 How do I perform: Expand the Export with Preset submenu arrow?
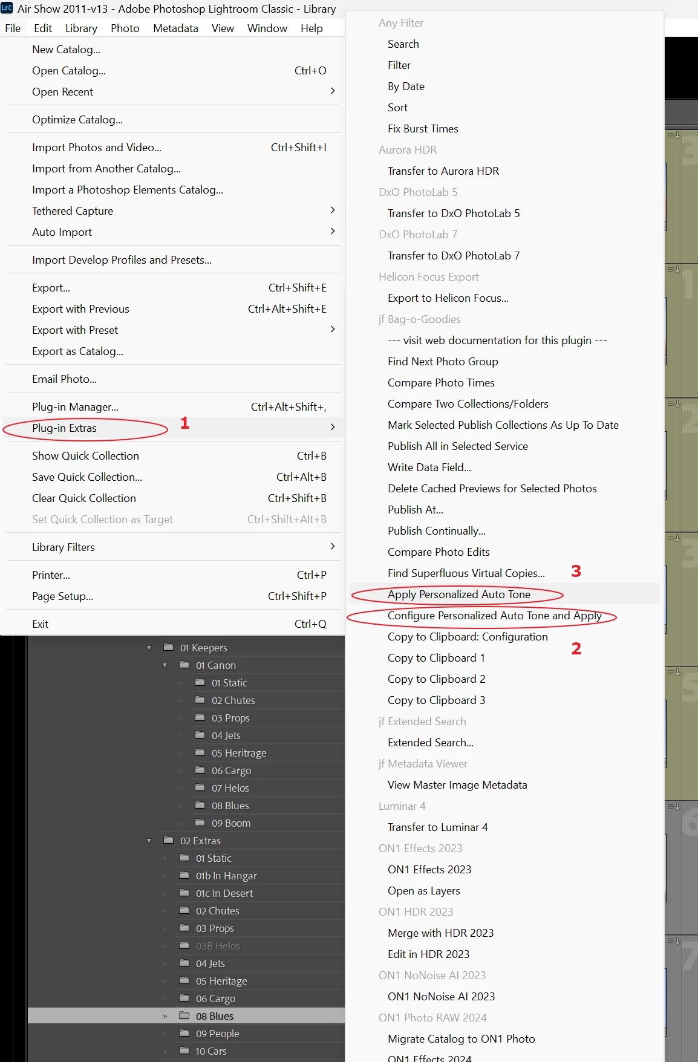pos(333,329)
